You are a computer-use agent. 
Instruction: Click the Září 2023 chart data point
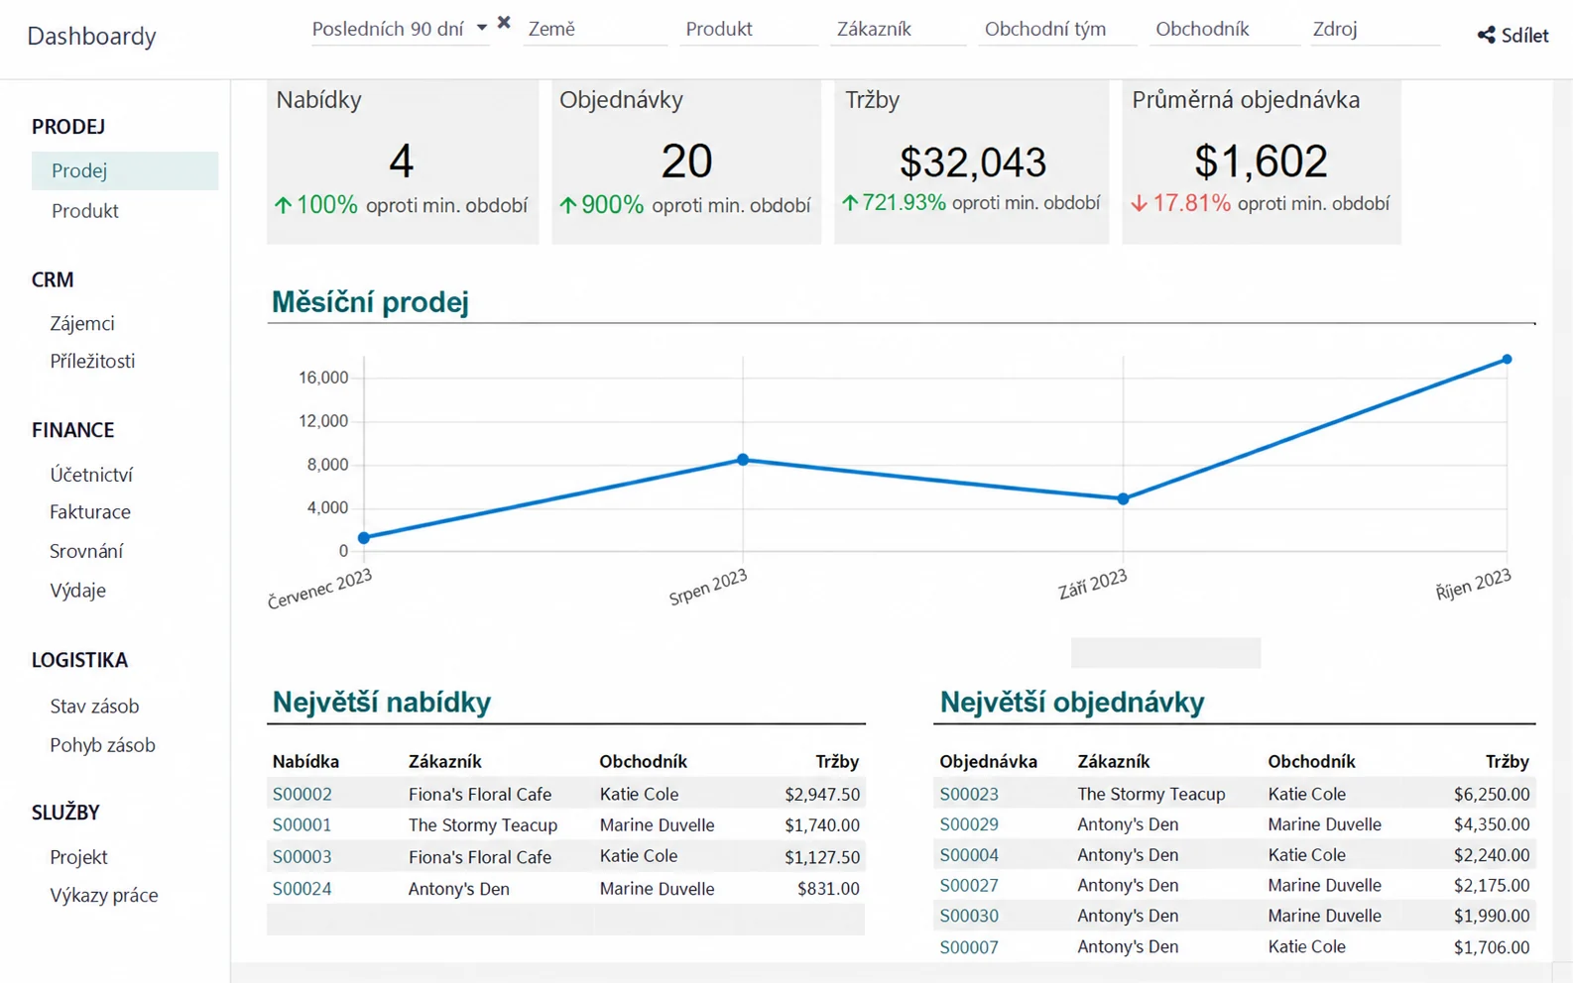[x=1123, y=499]
